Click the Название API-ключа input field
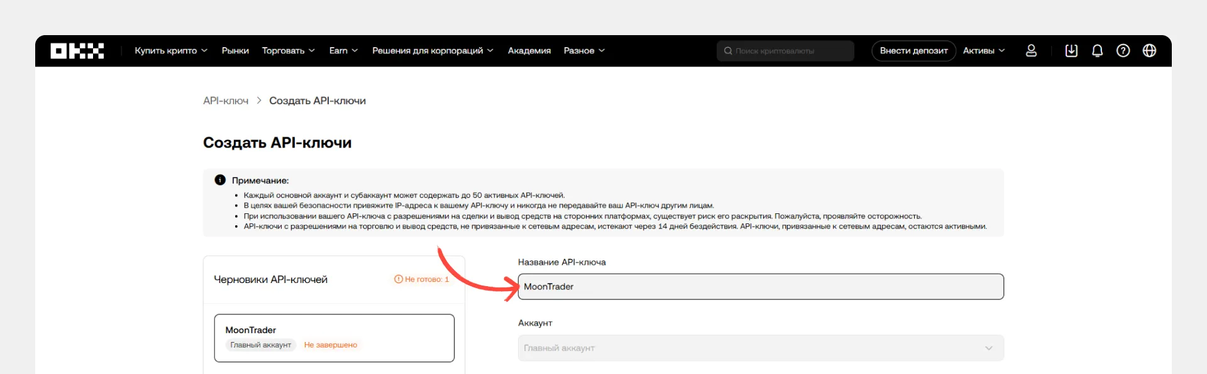The height and width of the screenshot is (374, 1207). click(x=760, y=287)
